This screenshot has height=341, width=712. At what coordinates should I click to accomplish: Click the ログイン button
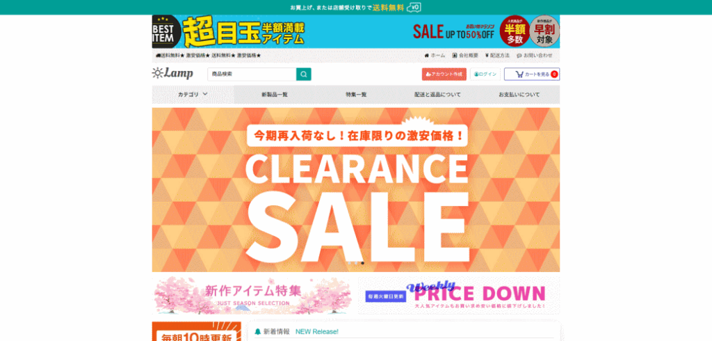tap(485, 74)
